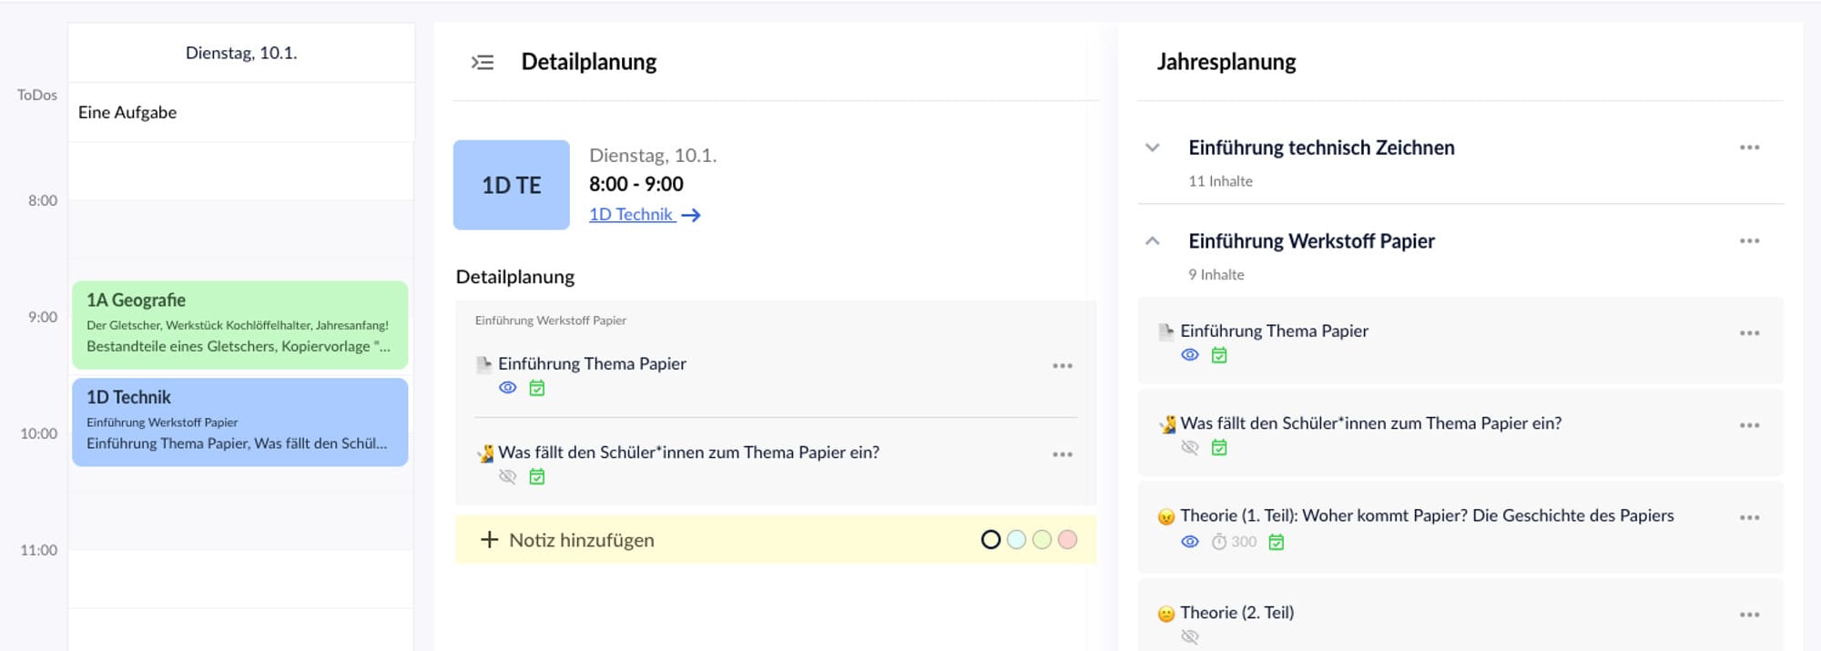Image resolution: width=1821 pixels, height=651 pixels.
Task: Click the timer icon showing 300
Action: [x=1219, y=542]
